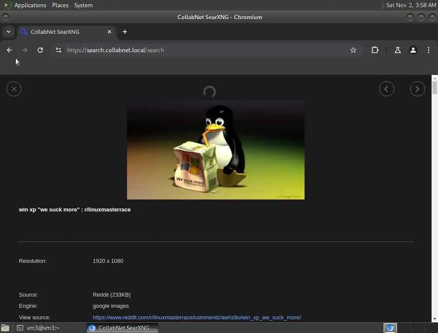Click the Engine: label

point(28,306)
